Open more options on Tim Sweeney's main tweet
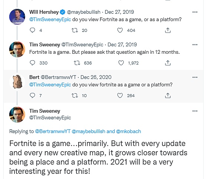The height and width of the screenshot is (179, 207). pyautogui.click(x=195, y=111)
